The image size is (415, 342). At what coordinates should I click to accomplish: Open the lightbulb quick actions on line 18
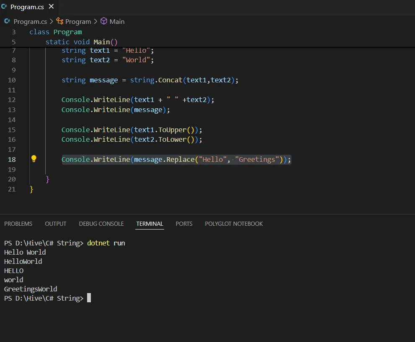pos(34,159)
